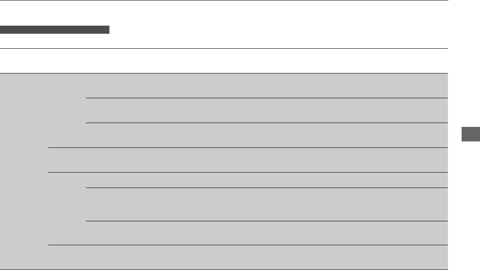480x270 pixels.
Task: Click the white strip above the dark header bar
Action: click(224, 13)
